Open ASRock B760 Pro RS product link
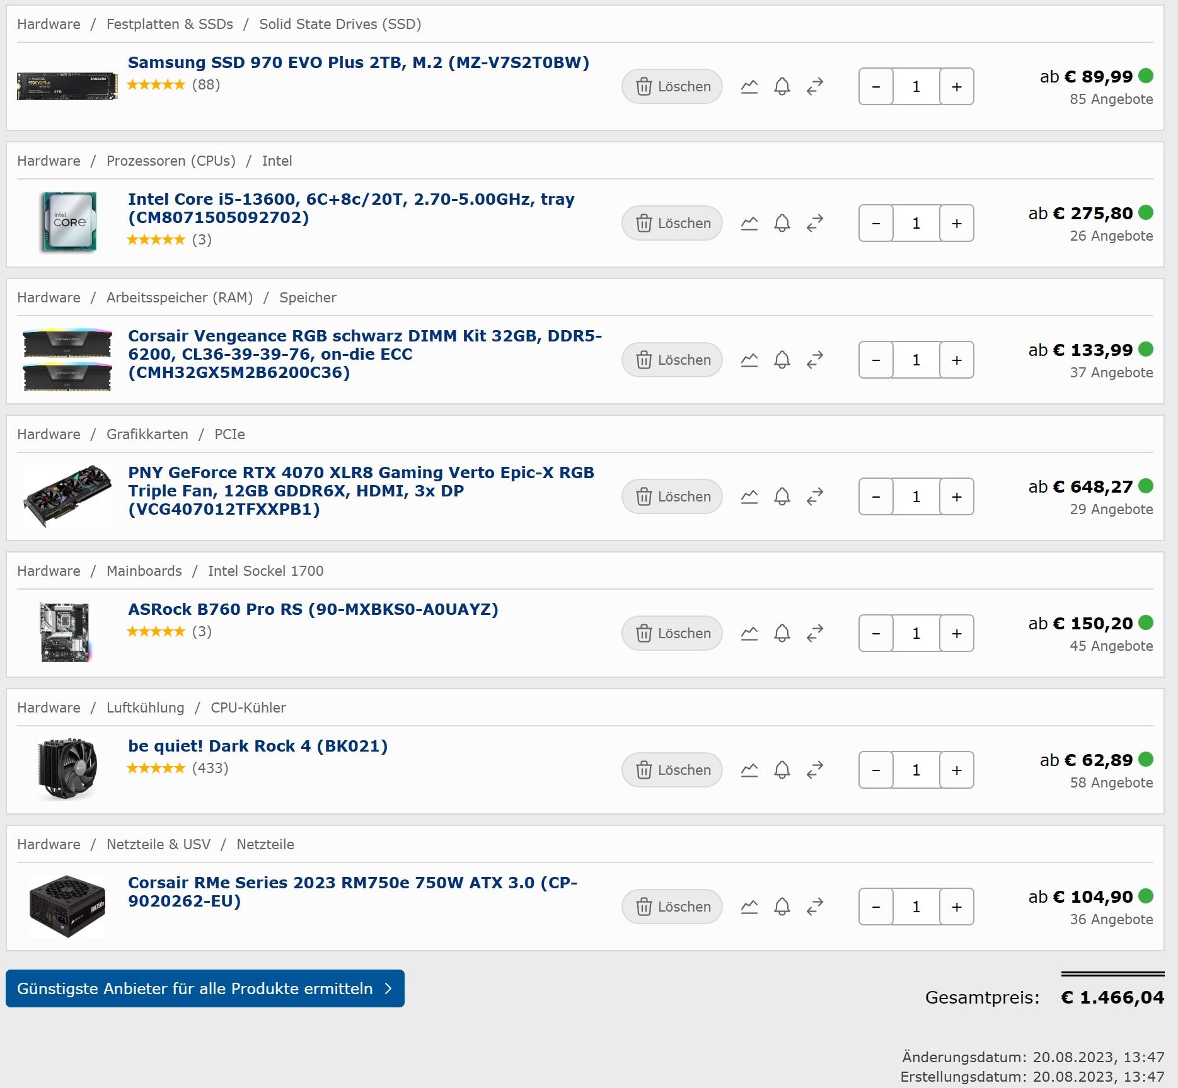Viewport: 1178px width, 1088px height. 313,609
